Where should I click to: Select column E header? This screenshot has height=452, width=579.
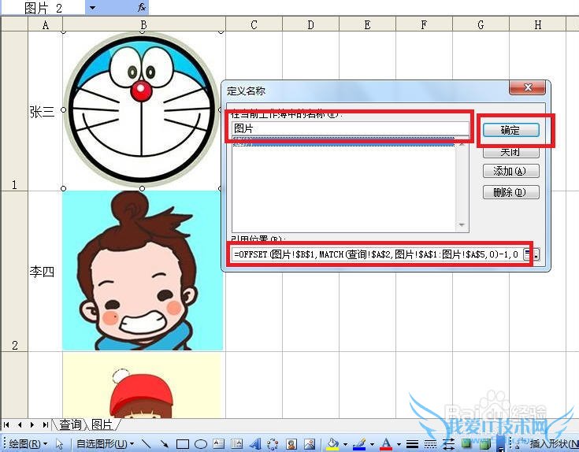tap(367, 24)
